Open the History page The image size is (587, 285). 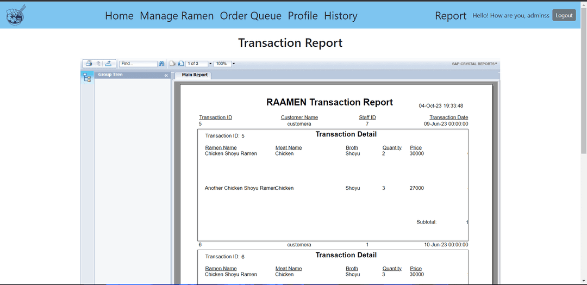pyautogui.click(x=341, y=15)
